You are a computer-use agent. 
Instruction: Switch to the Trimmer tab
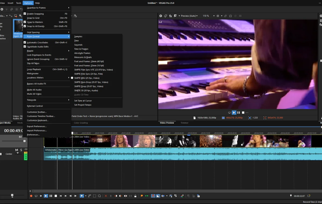coord(184,123)
